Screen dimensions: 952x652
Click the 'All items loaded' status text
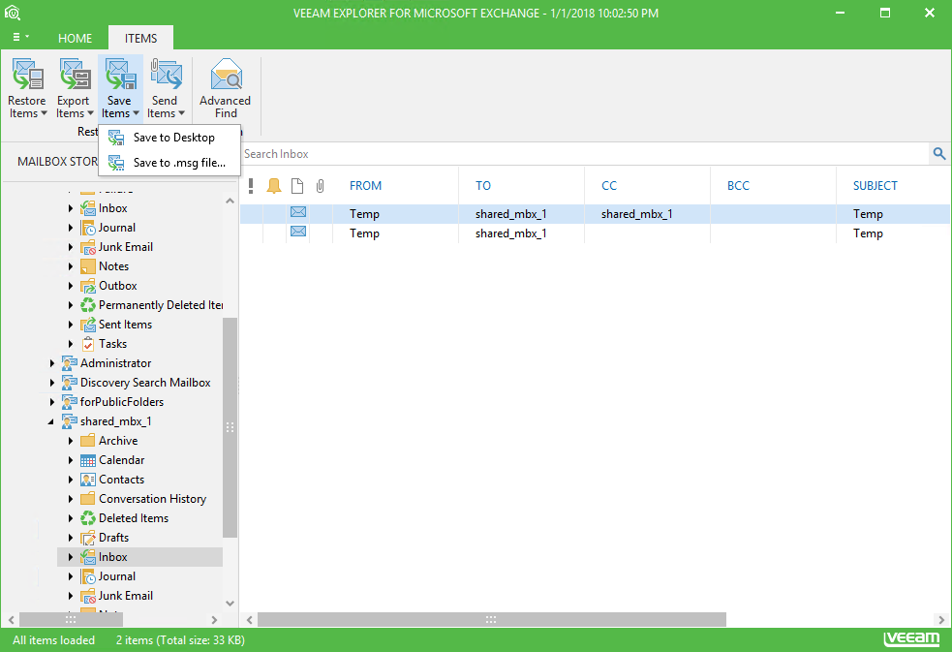pyautogui.click(x=53, y=639)
